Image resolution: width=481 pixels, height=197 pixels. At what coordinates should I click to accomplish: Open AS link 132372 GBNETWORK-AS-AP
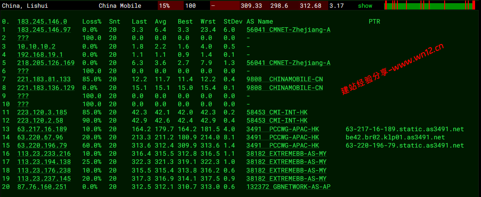tap(288, 187)
